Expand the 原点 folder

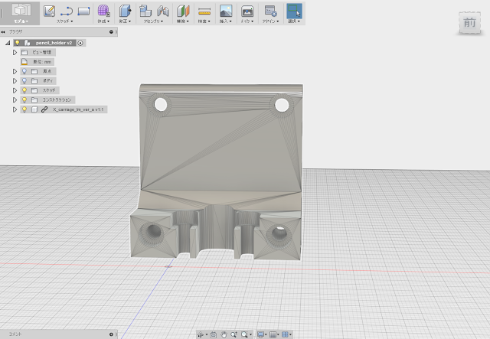coord(15,71)
